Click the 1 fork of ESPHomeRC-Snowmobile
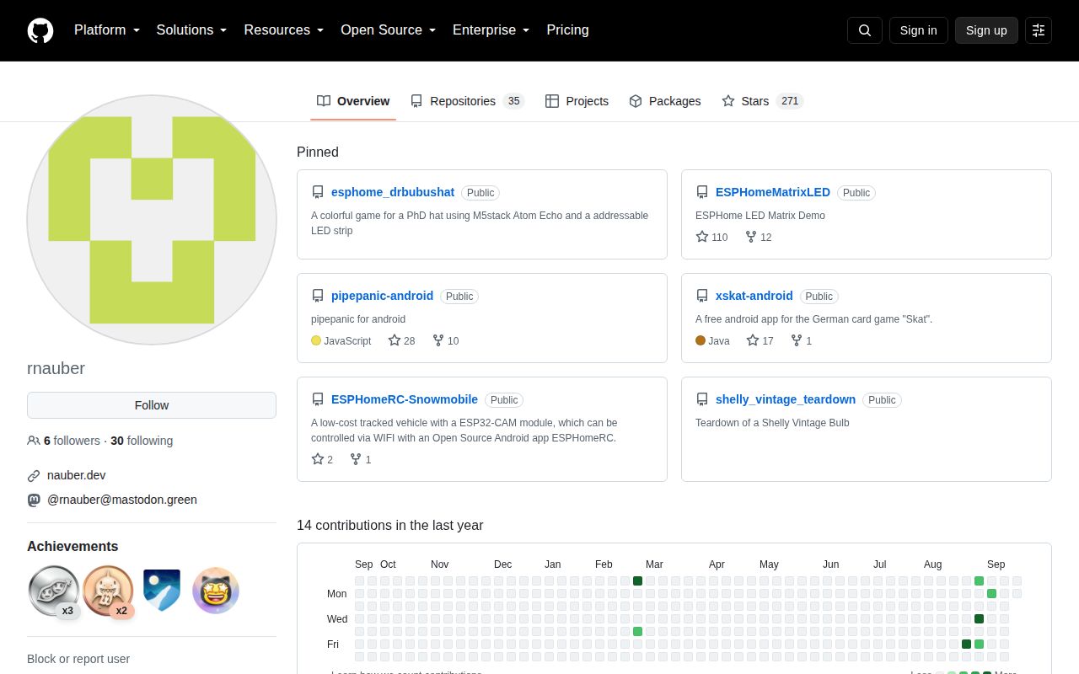This screenshot has height=674, width=1079. (x=361, y=459)
